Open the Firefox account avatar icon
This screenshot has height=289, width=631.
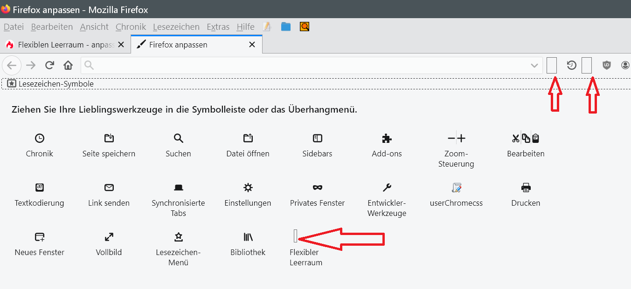(625, 65)
